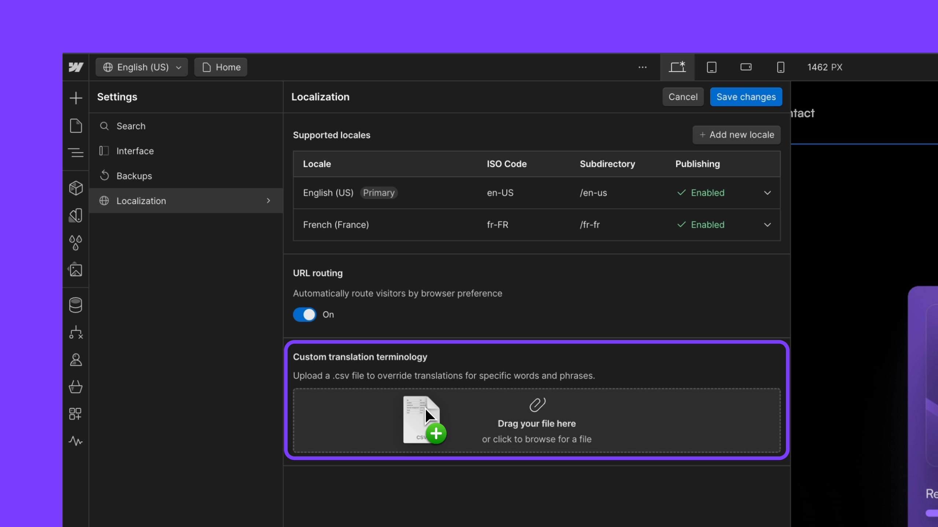Open the Components cube icon
This screenshot has width=938, height=527.
(76, 188)
